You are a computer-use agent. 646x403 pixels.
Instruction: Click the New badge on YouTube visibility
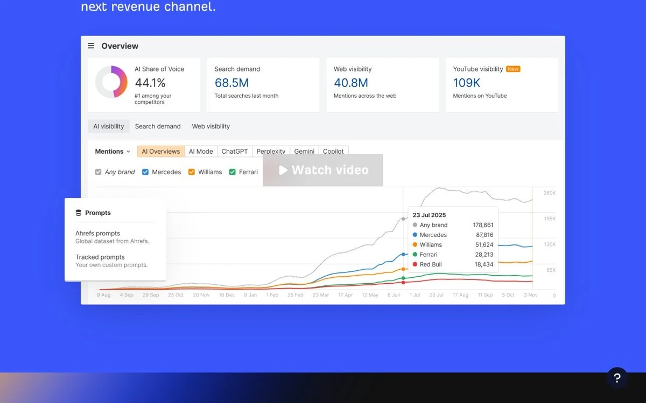click(x=513, y=69)
